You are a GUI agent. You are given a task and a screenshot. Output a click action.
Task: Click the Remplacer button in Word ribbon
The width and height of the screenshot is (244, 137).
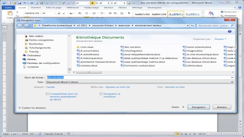[229, 16]
